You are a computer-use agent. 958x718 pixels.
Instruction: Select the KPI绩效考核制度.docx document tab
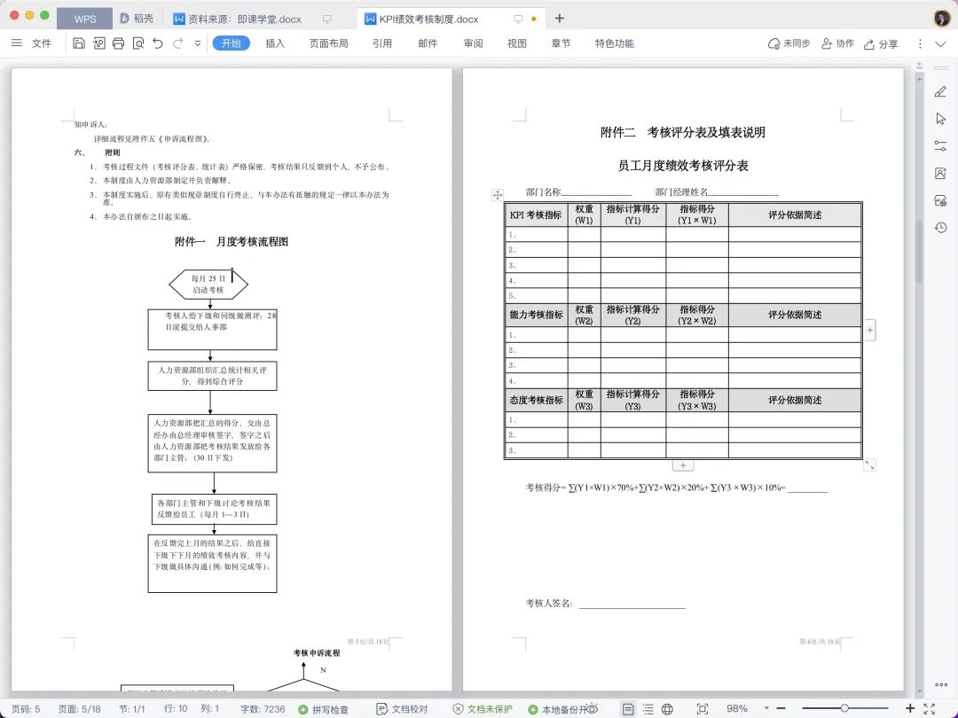428,19
